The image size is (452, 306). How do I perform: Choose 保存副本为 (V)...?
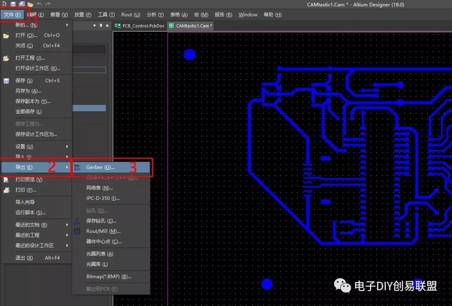(x=36, y=101)
